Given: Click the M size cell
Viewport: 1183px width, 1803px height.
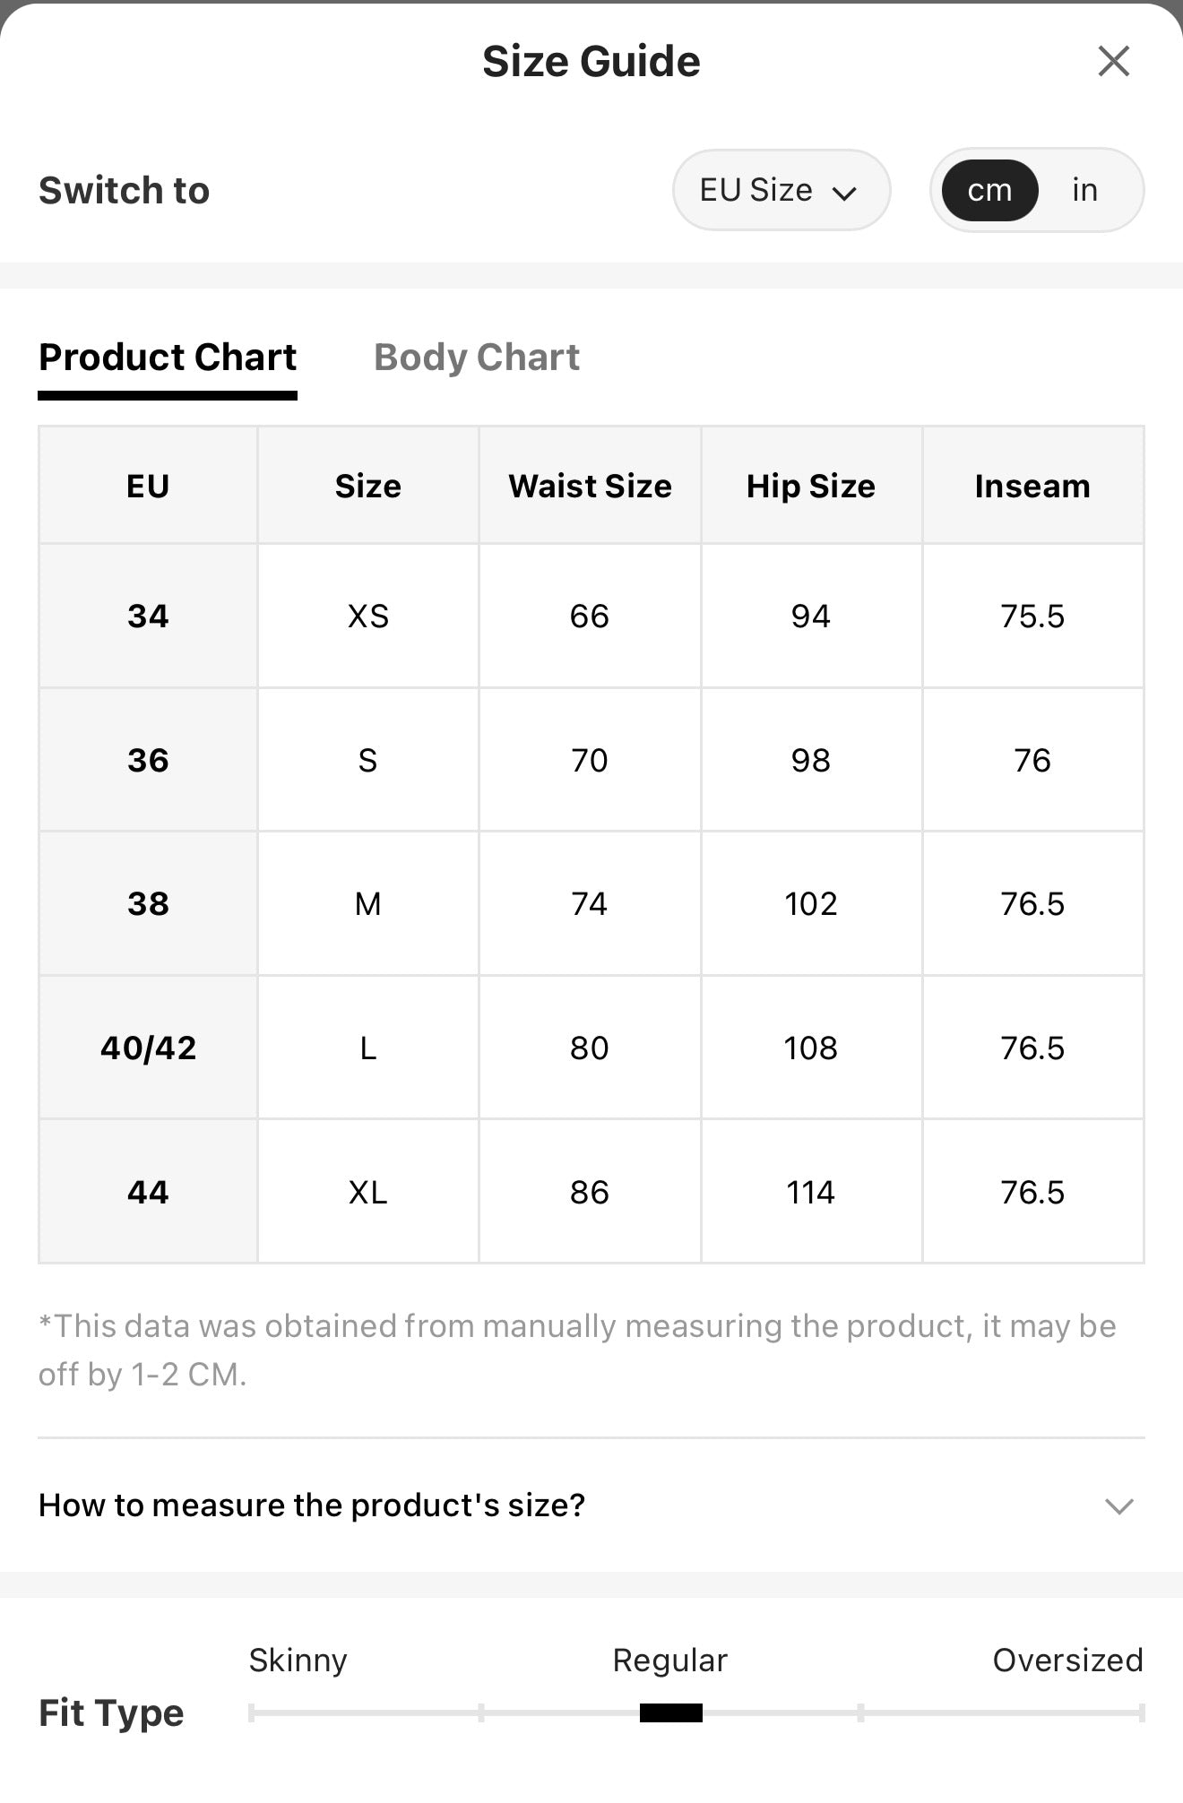Looking at the screenshot, I should pos(367,903).
